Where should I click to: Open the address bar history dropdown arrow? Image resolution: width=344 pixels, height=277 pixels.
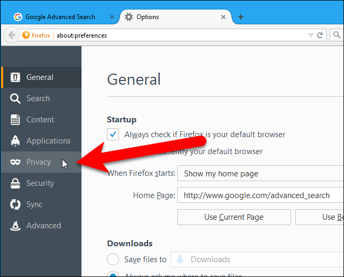311,35
